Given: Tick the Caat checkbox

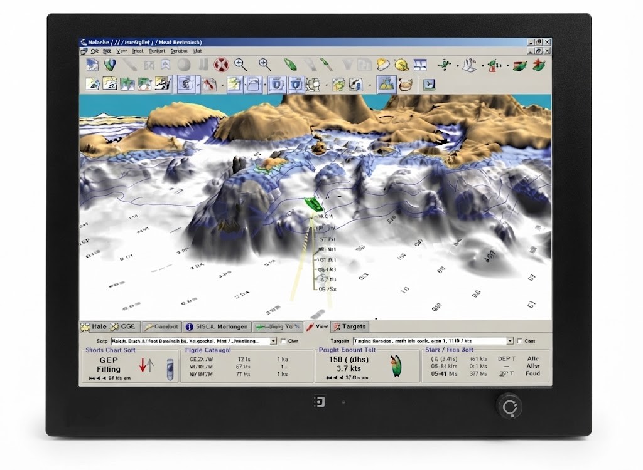Looking at the screenshot, I should pos(519,341).
